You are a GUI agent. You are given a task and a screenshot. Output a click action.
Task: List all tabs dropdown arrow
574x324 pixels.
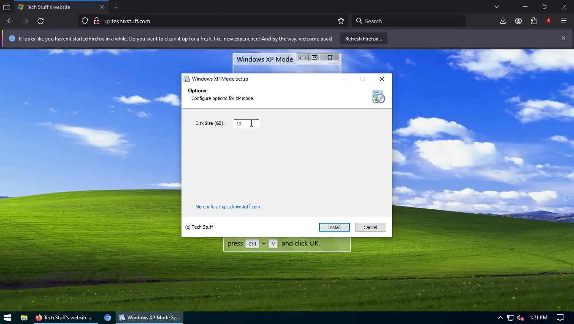[497, 7]
